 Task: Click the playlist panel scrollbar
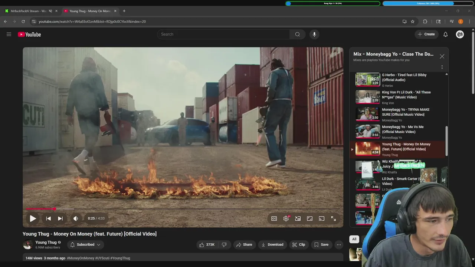446,141
